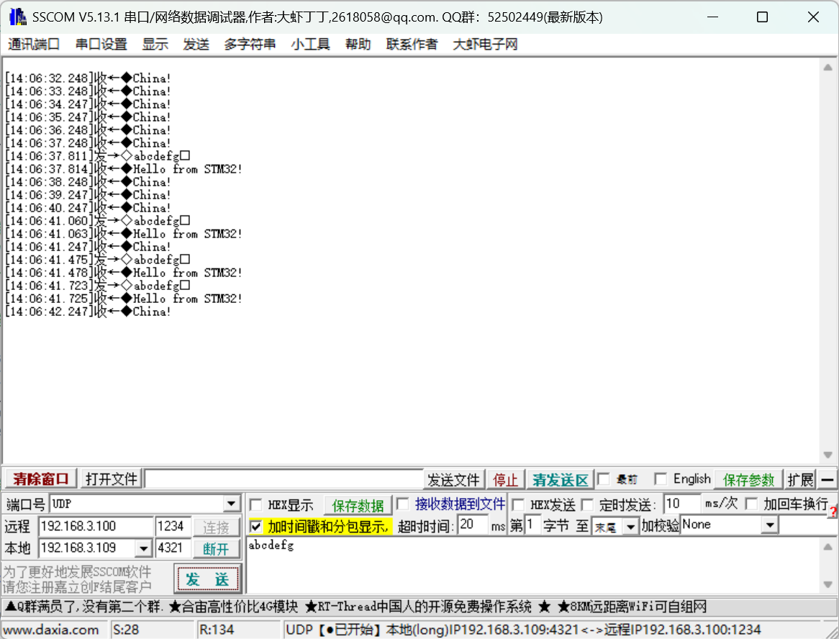Click the remote IP field 192.168.3.100
This screenshot has height=639, width=839.
[96, 527]
